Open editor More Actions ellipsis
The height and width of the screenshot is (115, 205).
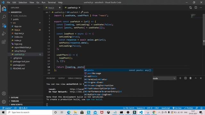click(x=201, y=8)
